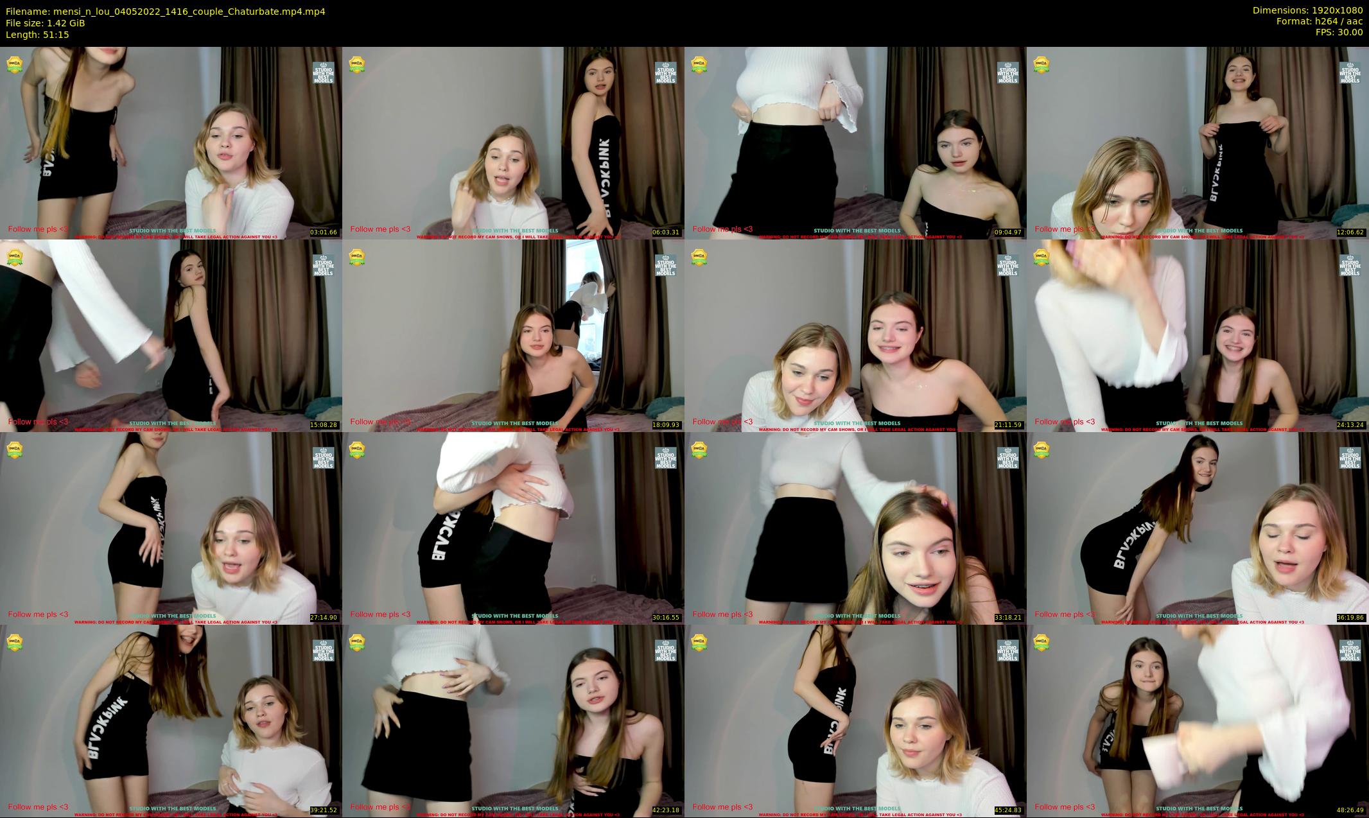Click the 48:26.49 timestamp label
1369x818 pixels.
click(1350, 810)
